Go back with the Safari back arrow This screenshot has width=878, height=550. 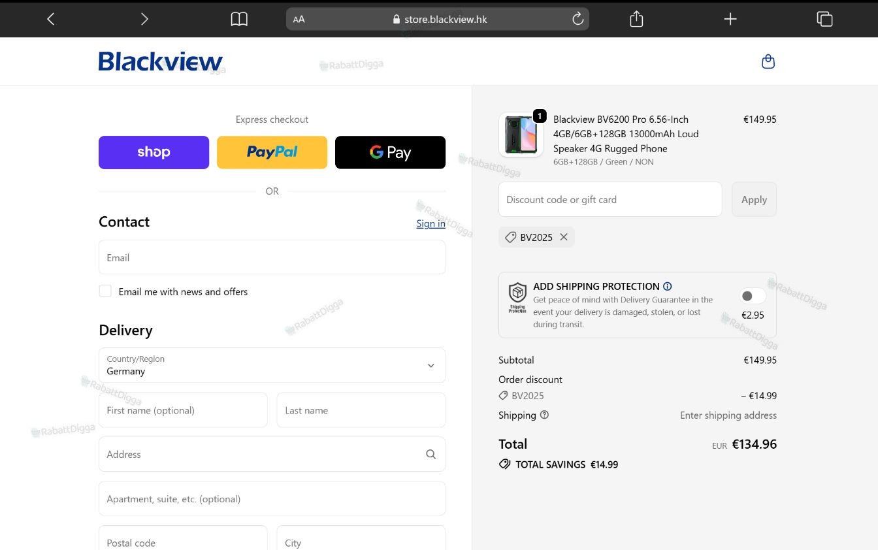(x=51, y=19)
